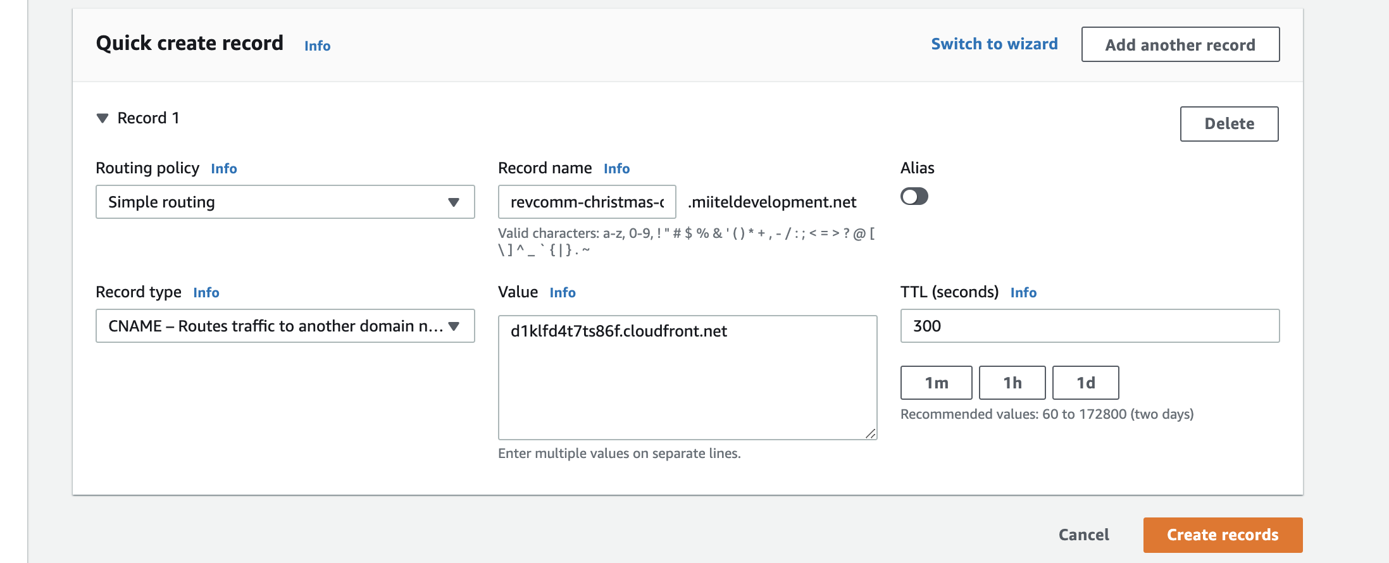Cancel the record creation
The height and width of the screenshot is (563, 1389).
coord(1084,535)
